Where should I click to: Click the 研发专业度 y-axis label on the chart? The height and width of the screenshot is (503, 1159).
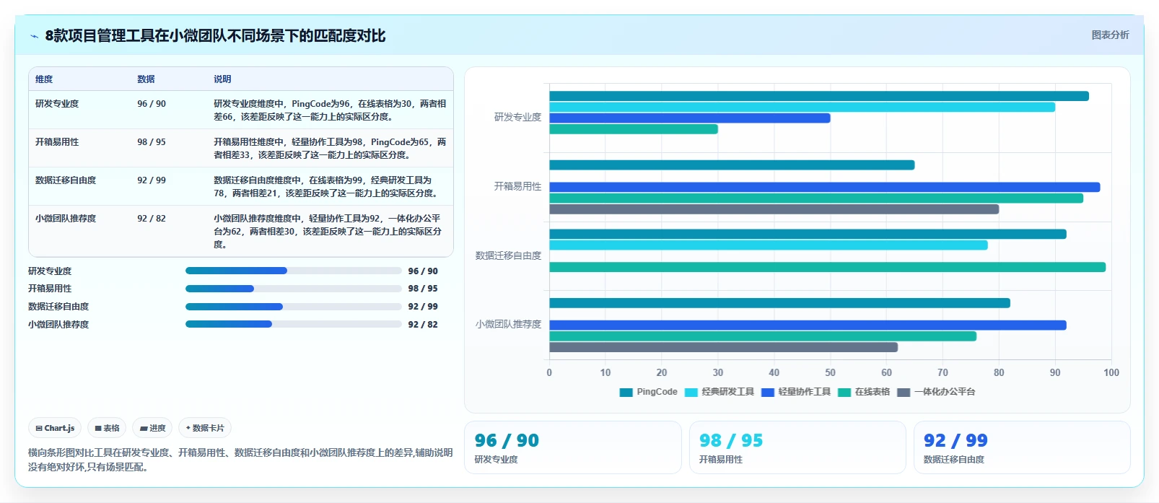pyautogui.click(x=517, y=117)
